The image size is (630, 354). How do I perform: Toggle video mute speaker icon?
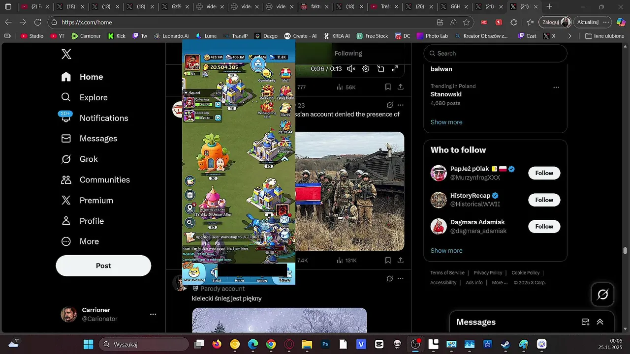(351, 69)
